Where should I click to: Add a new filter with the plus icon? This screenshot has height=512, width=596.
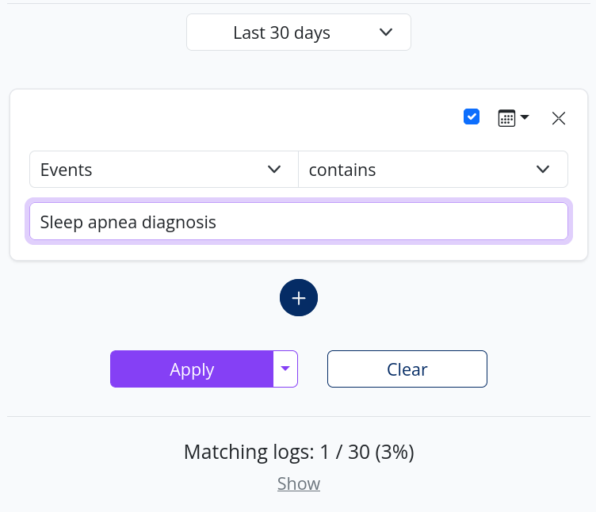(299, 298)
